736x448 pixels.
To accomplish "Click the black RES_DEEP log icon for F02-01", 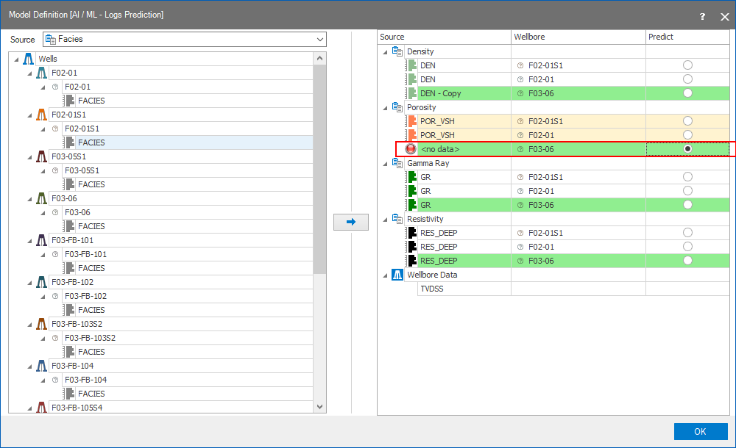I will pyautogui.click(x=412, y=247).
